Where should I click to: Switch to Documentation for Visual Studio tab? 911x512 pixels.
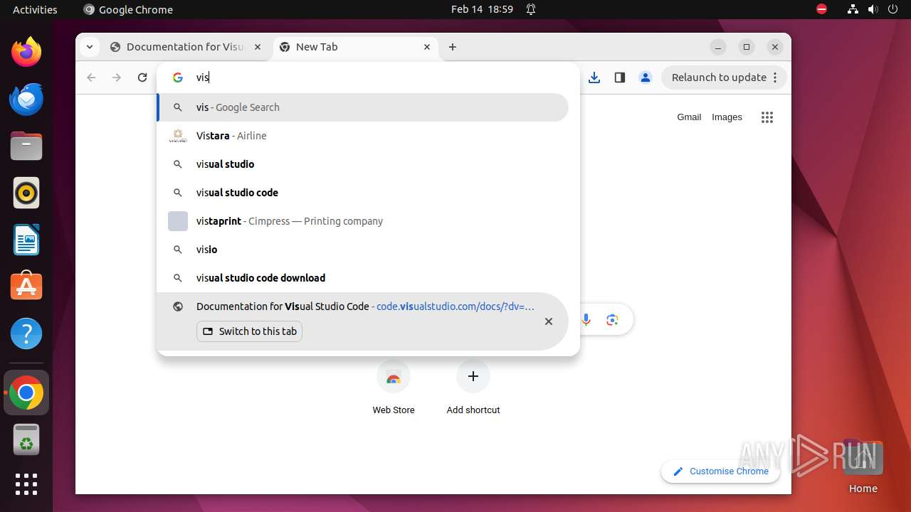186,47
